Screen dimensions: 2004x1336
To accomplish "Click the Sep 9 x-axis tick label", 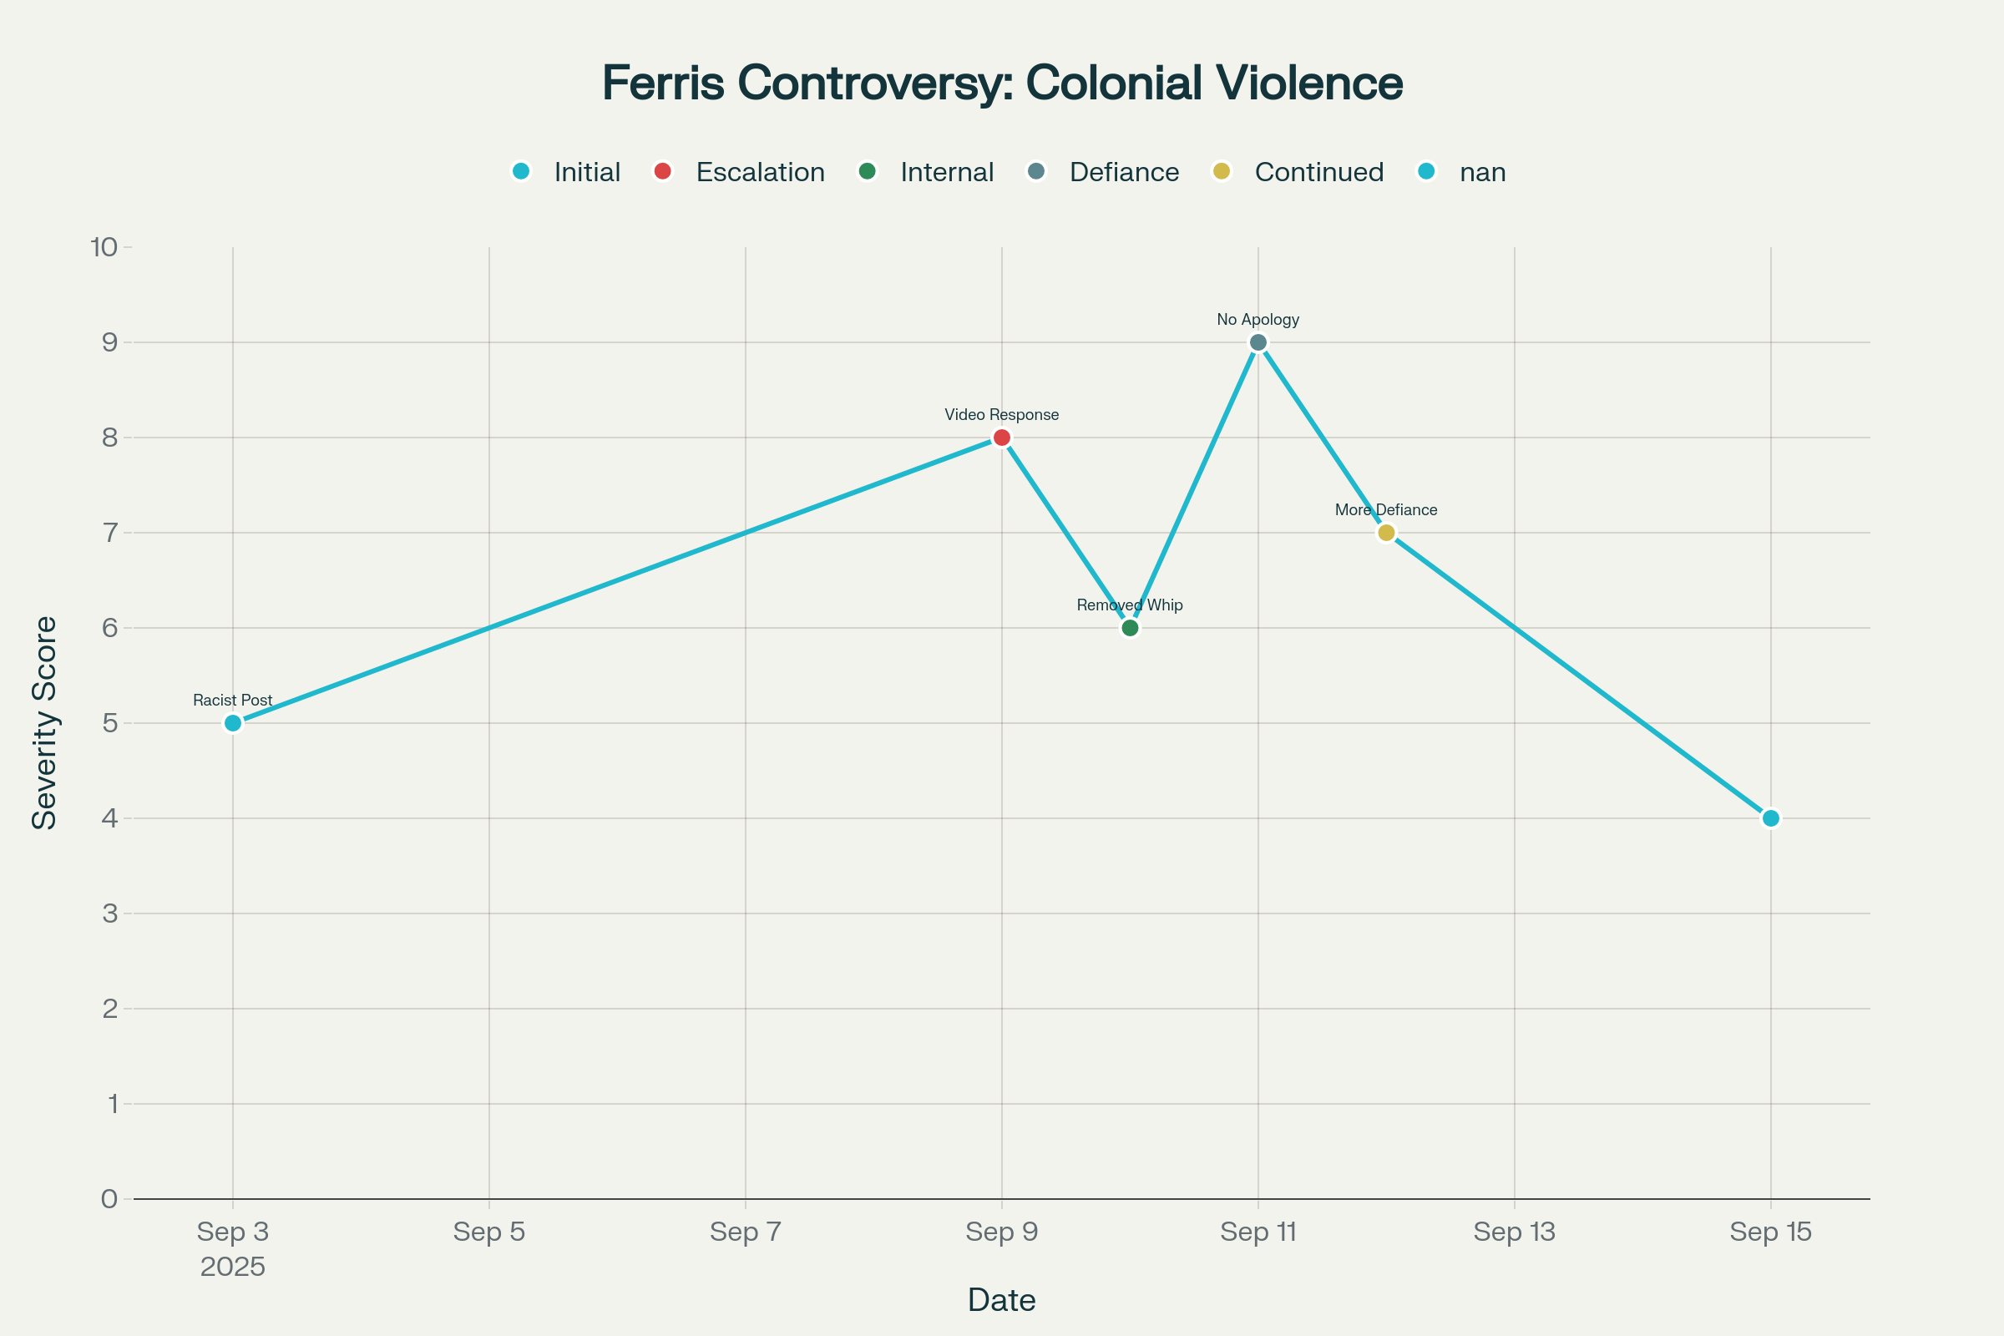I will click(x=1002, y=1232).
